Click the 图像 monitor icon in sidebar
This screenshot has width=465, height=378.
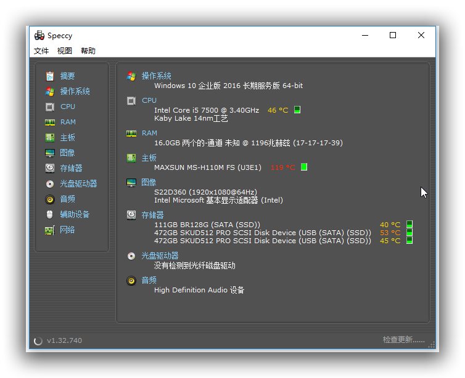click(50, 153)
